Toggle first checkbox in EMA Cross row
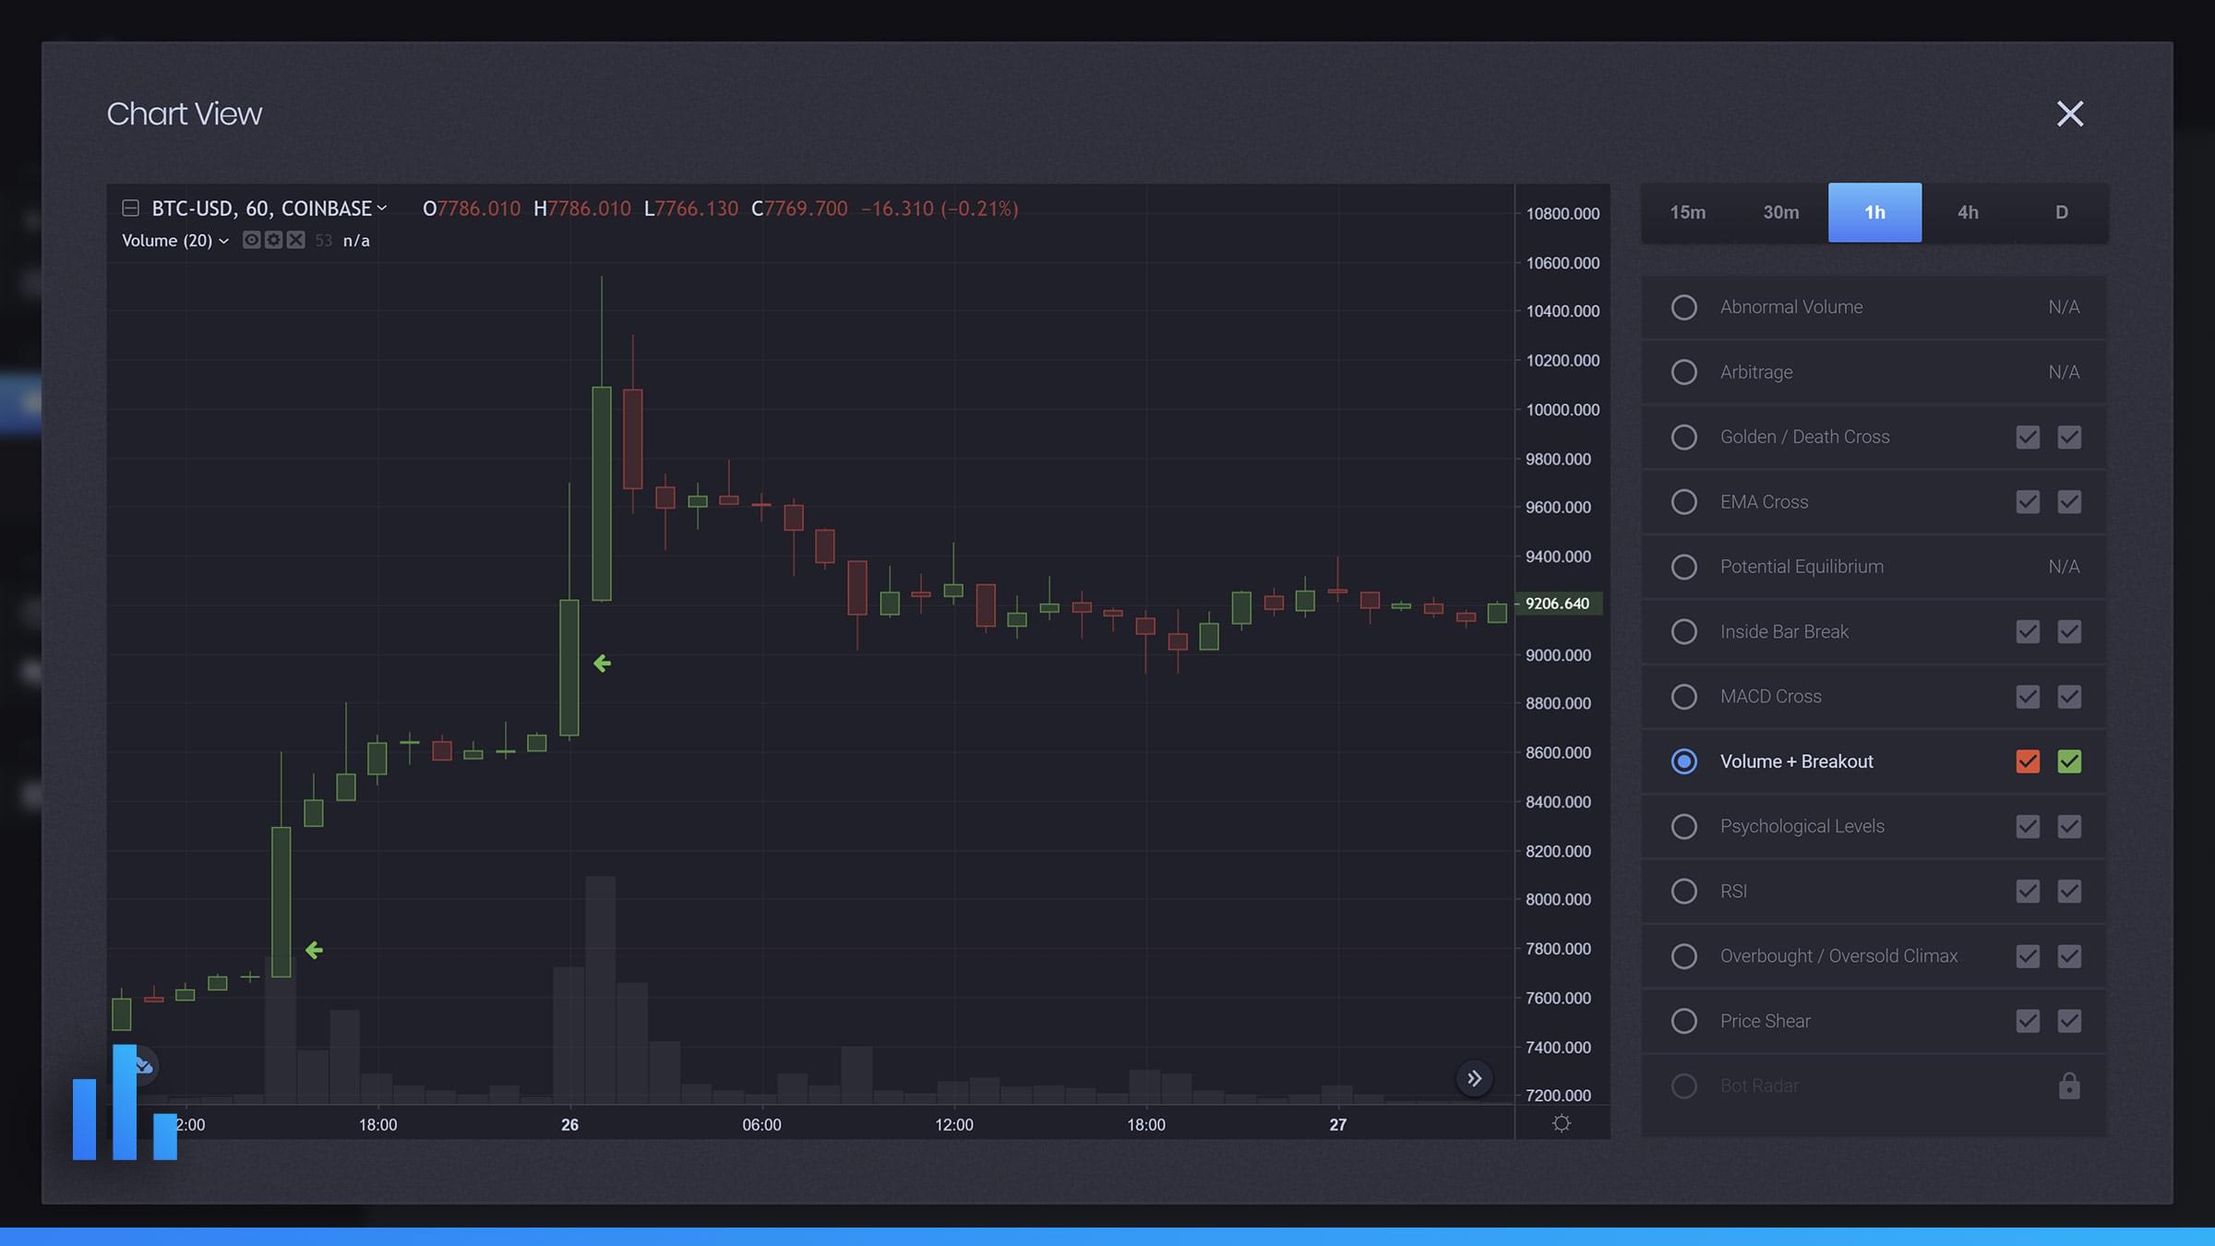Image resolution: width=2215 pixels, height=1246 pixels. [x=2028, y=502]
